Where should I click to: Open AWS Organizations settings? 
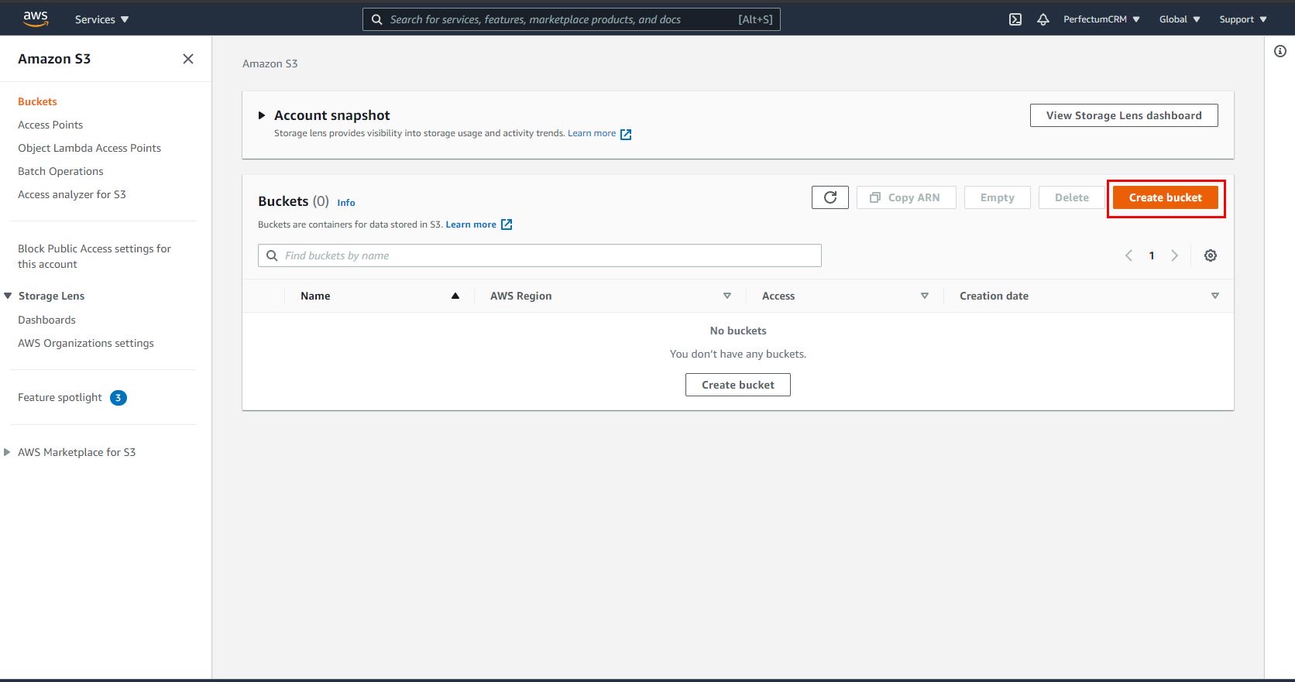coord(86,343)
